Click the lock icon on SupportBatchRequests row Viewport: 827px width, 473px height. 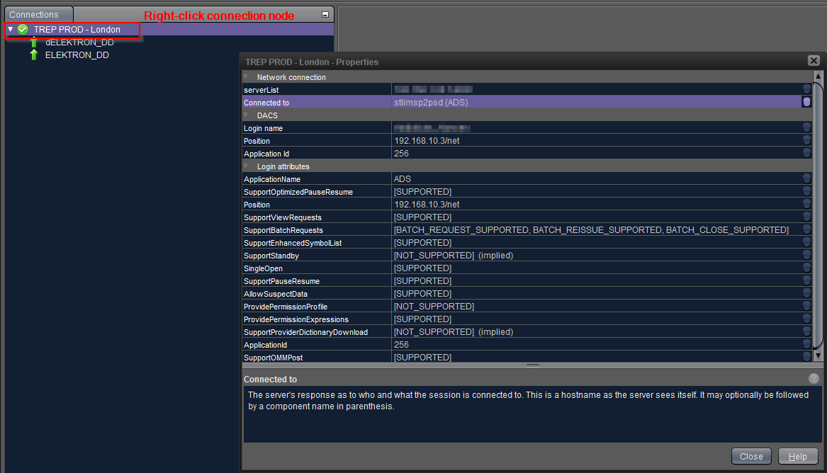click(806, 229)
